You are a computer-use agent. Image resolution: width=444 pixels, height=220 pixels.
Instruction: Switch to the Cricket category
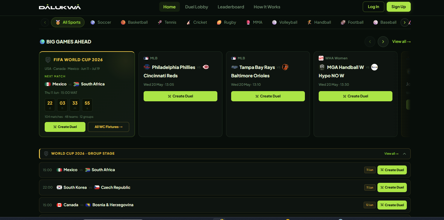[x=197, y=22]
